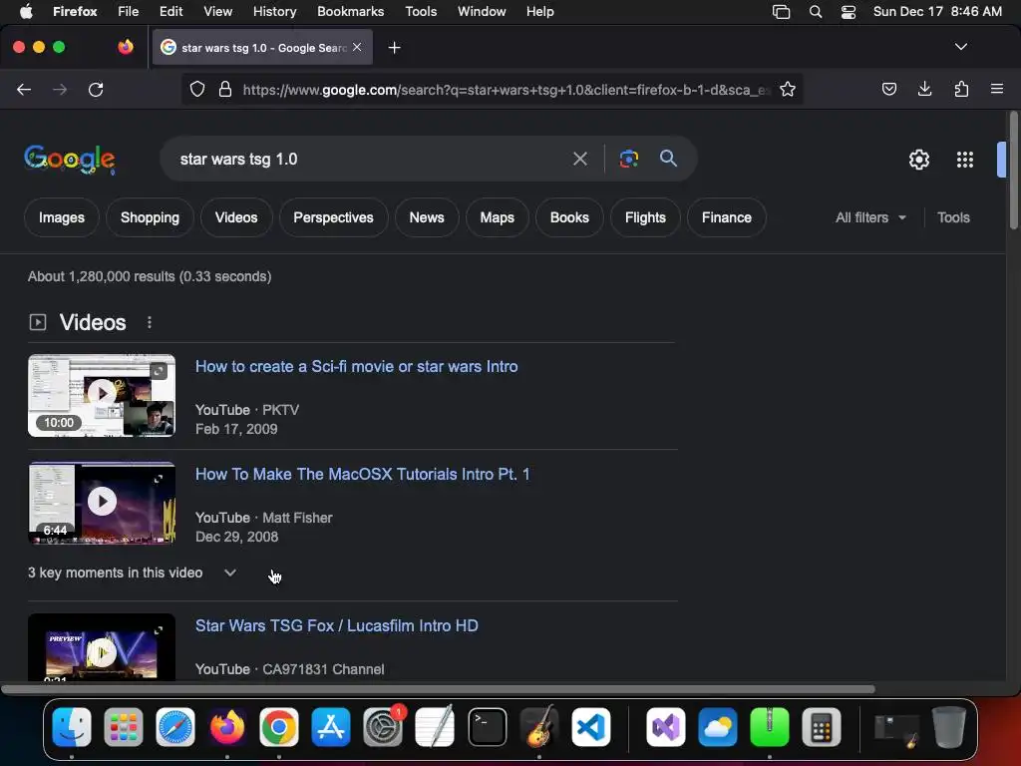Click the Google search input field

pos(371,159)
